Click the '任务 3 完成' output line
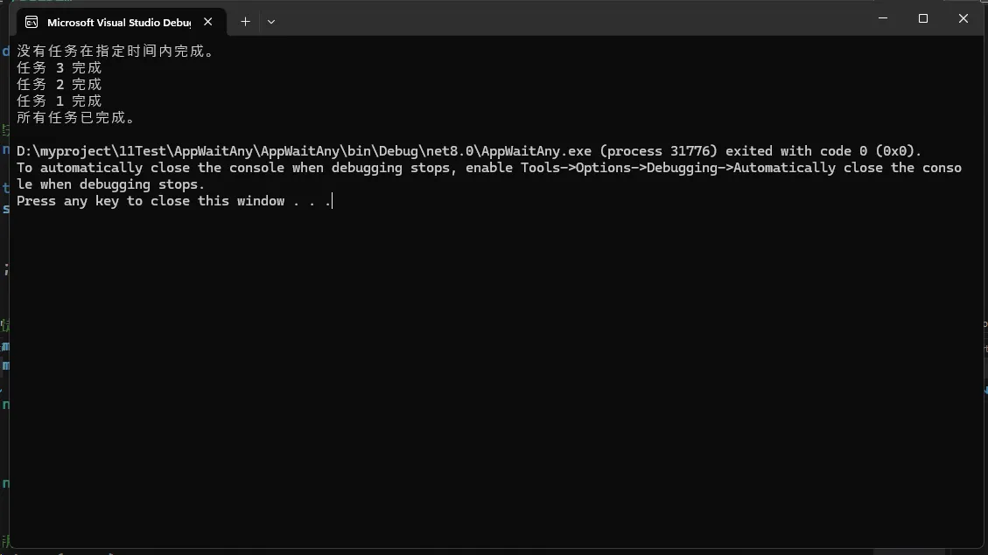 click(59, 67)
